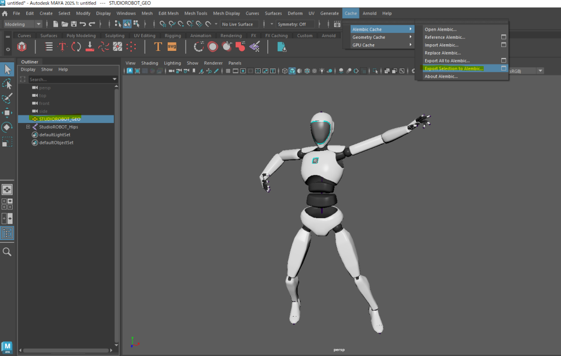
Task: Expand the StudioROBOT_Hips node in Outliner
Action: point(28,127)
